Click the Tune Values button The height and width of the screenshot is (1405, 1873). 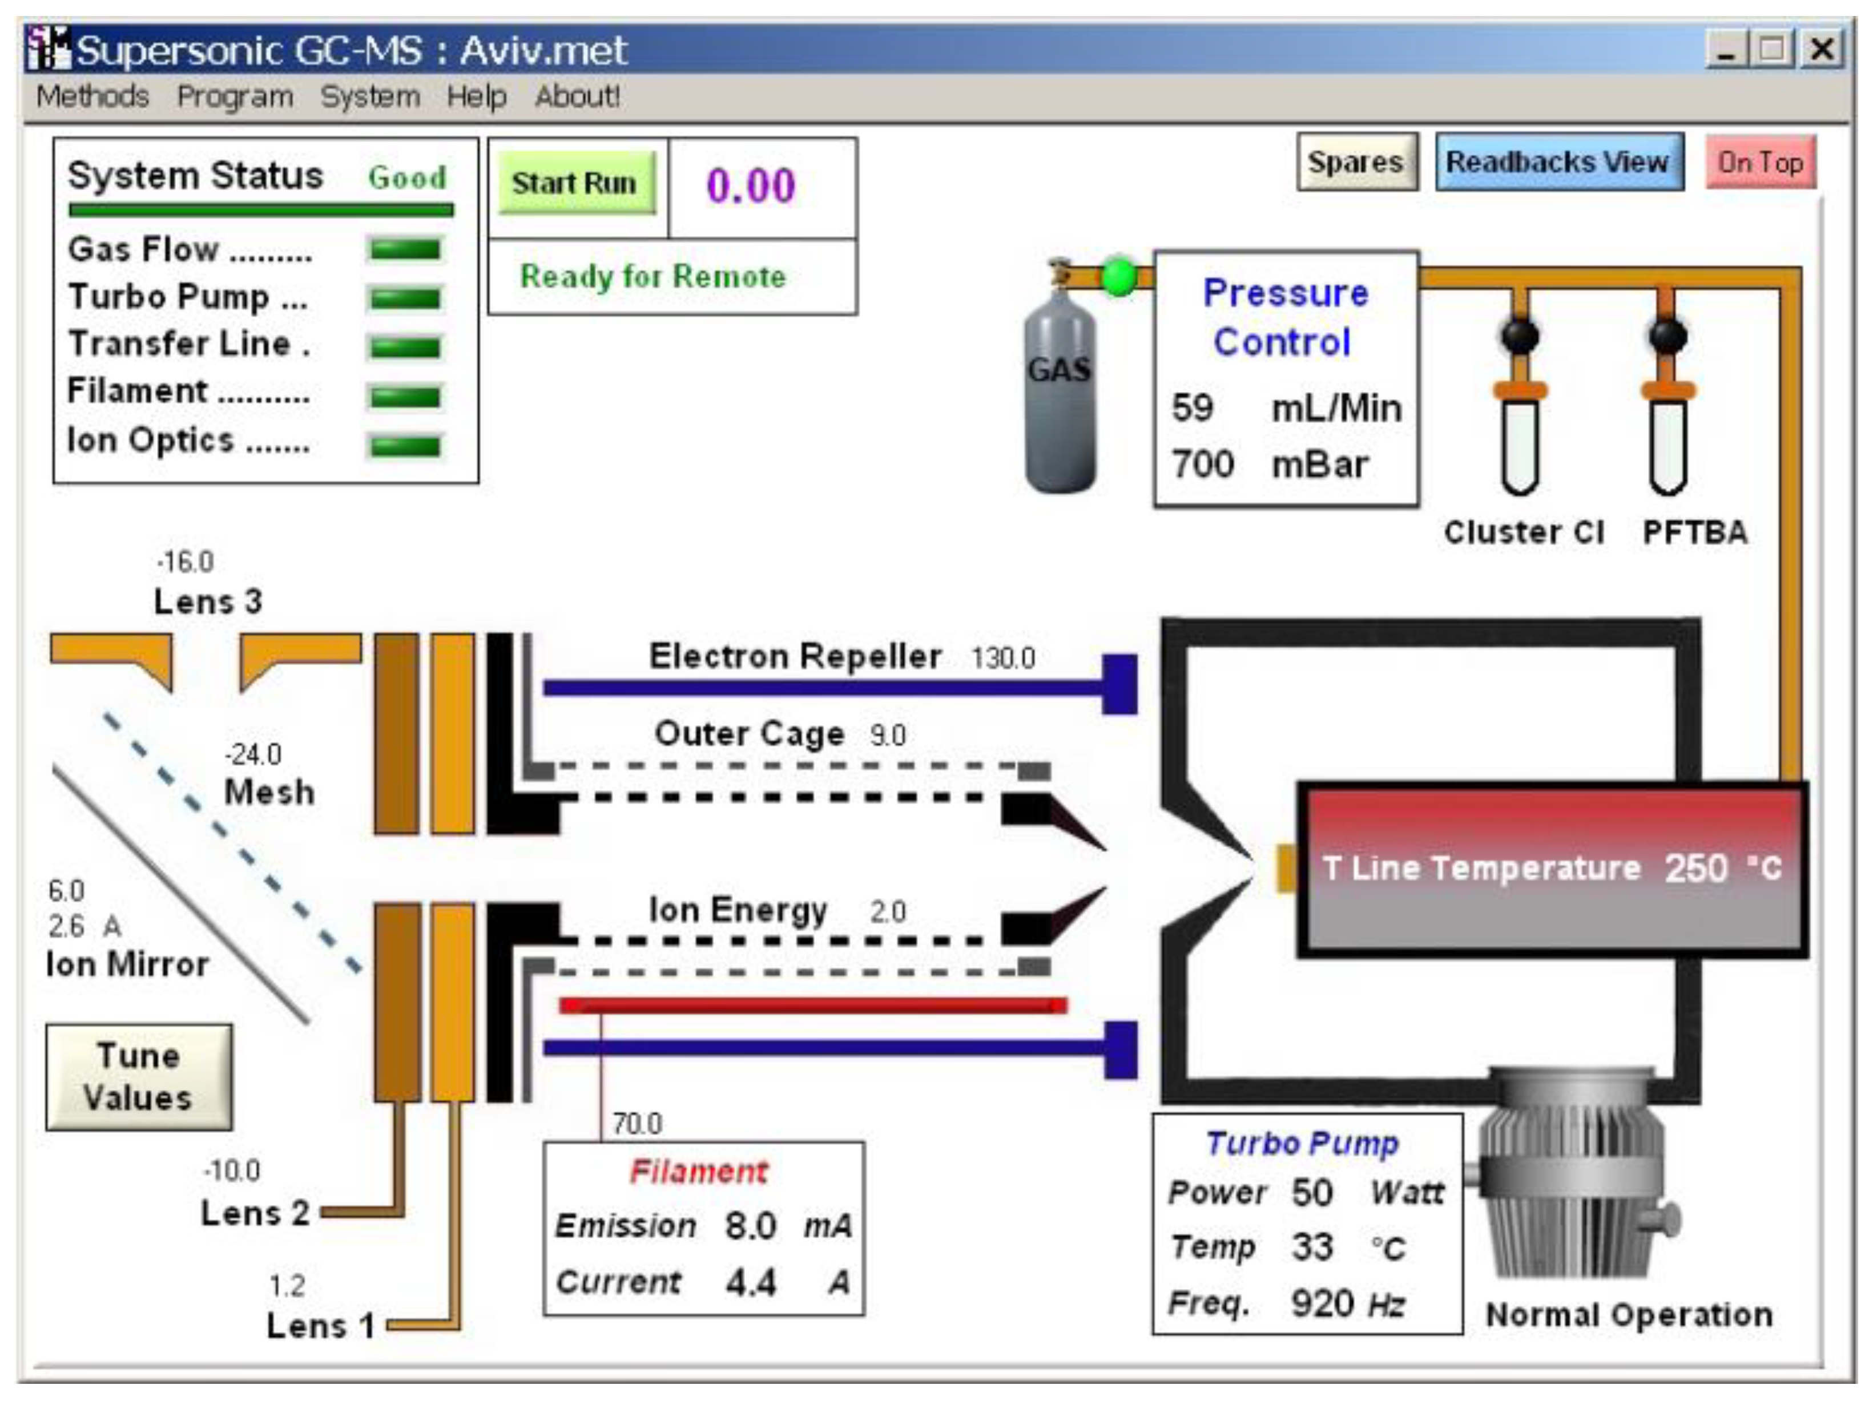tap(139, 1077)
